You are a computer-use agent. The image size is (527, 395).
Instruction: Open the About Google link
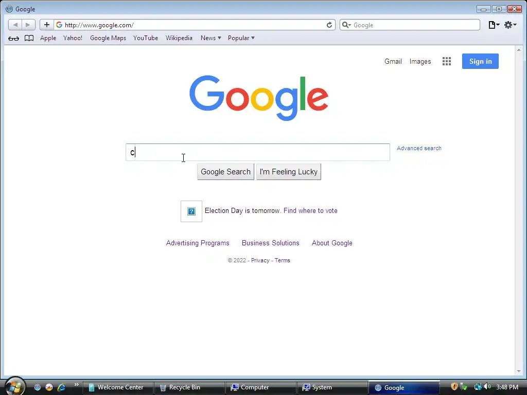tap(332, 243)
